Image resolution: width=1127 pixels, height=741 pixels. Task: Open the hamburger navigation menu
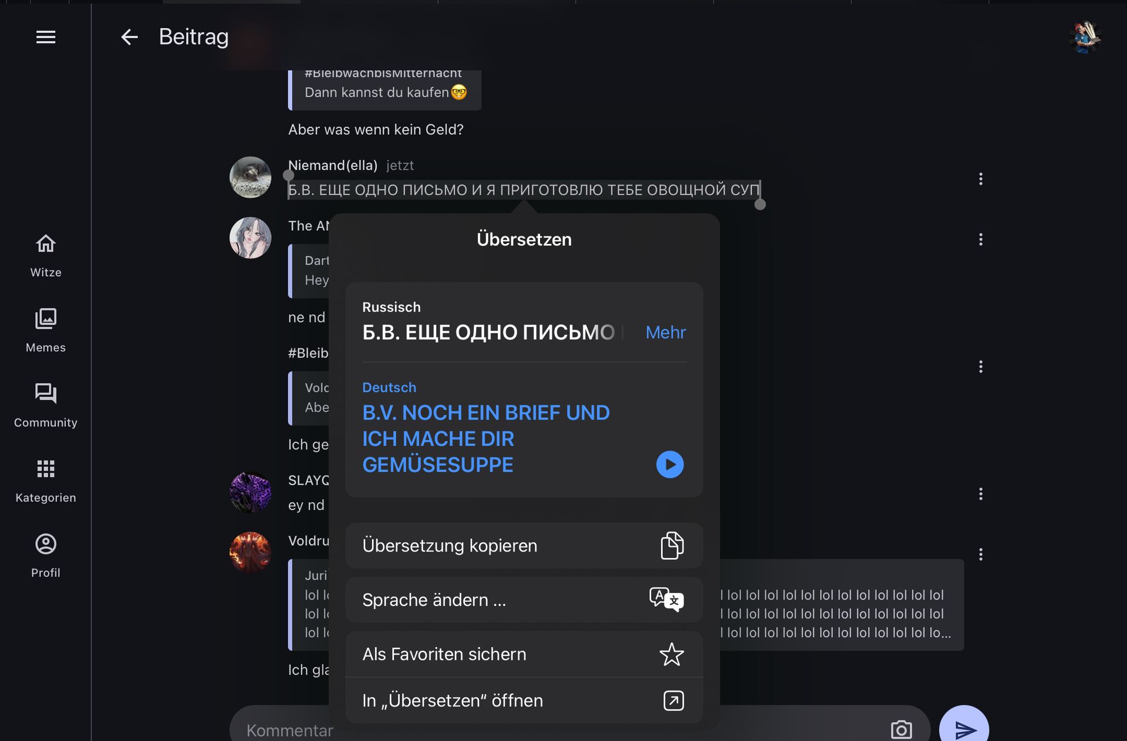[x=46, y=37]
